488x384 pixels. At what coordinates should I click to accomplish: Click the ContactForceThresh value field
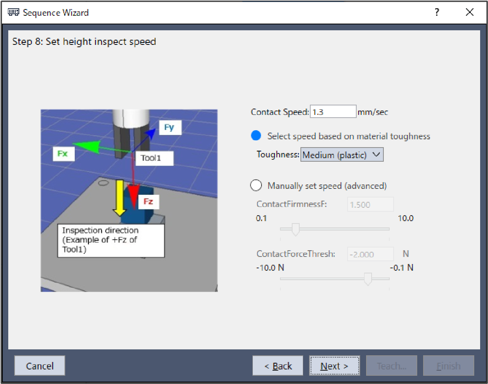(x=370, y=254)
